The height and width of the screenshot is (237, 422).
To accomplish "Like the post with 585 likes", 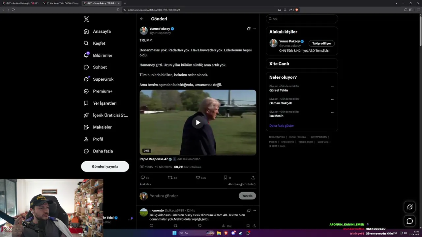I will coord(201,177).
